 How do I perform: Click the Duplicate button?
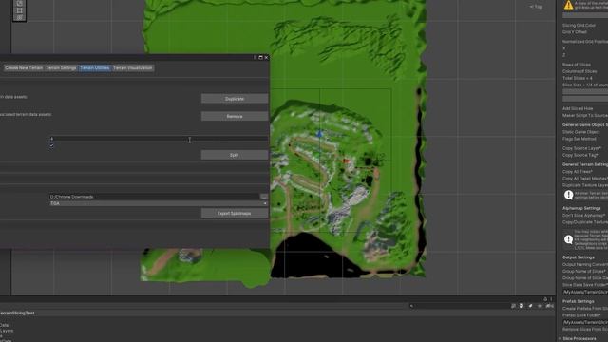(x=235, y=99)
